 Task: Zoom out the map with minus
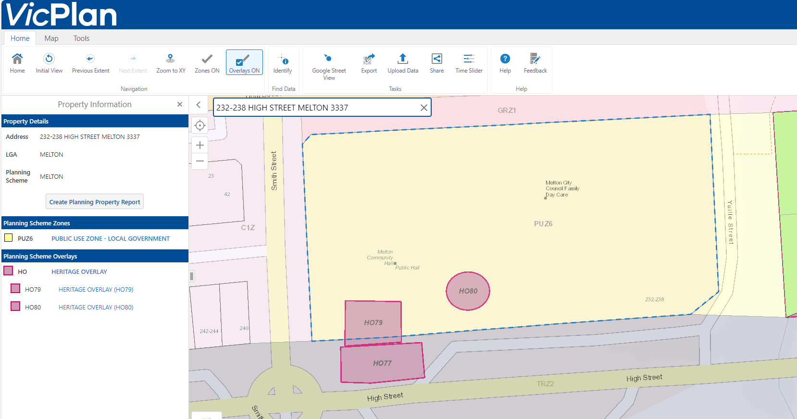pos(200,161)
